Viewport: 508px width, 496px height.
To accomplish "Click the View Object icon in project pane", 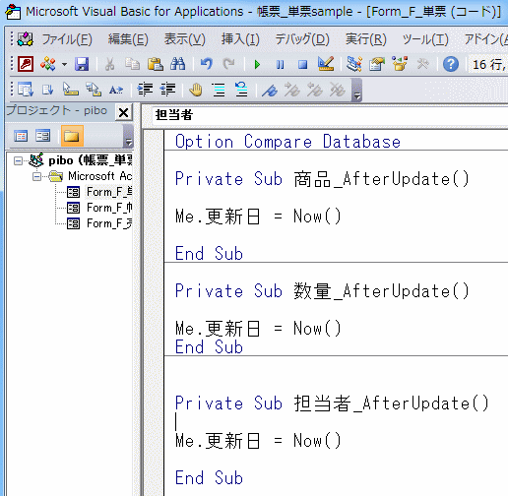I will pos(43,136).
